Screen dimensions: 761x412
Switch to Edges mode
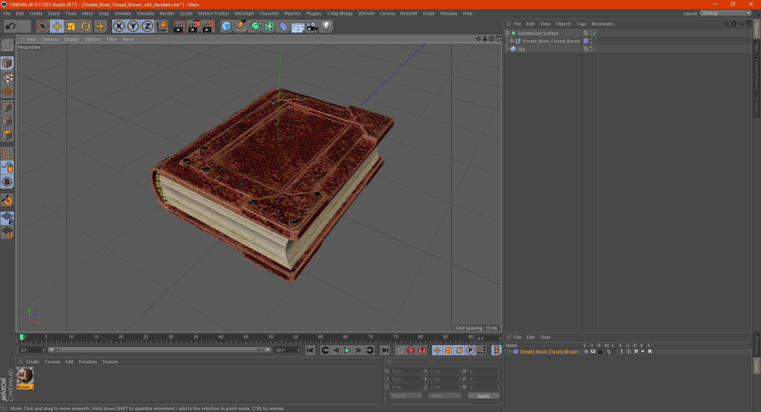[x=7, y=121]
